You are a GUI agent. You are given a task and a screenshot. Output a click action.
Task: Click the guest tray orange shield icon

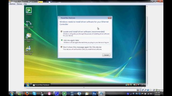click(128, 85)
